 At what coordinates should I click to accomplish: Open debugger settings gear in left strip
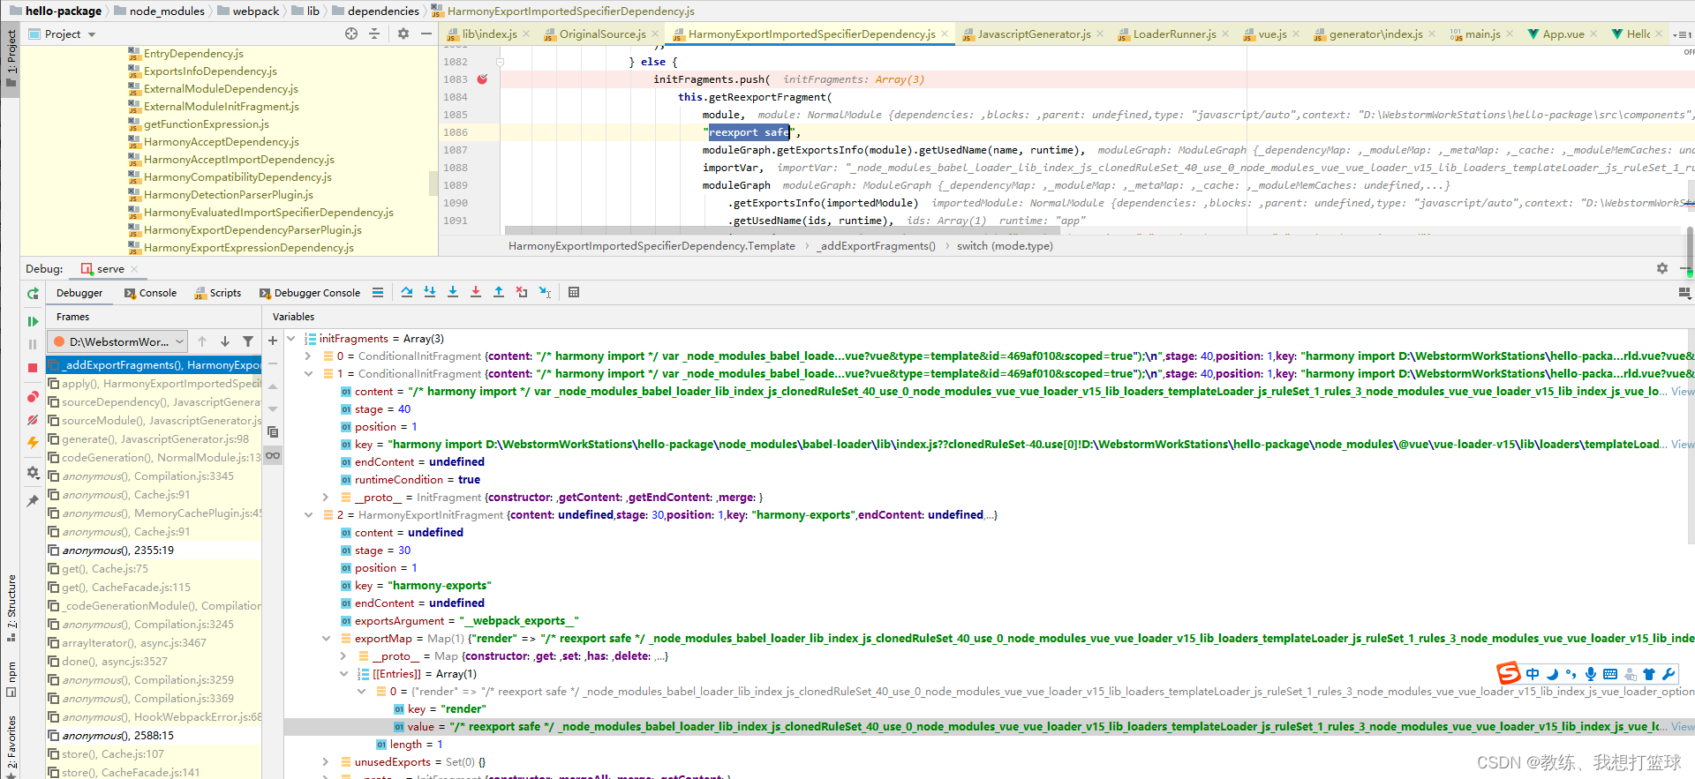pyautogui.click(x=33, y=473)
